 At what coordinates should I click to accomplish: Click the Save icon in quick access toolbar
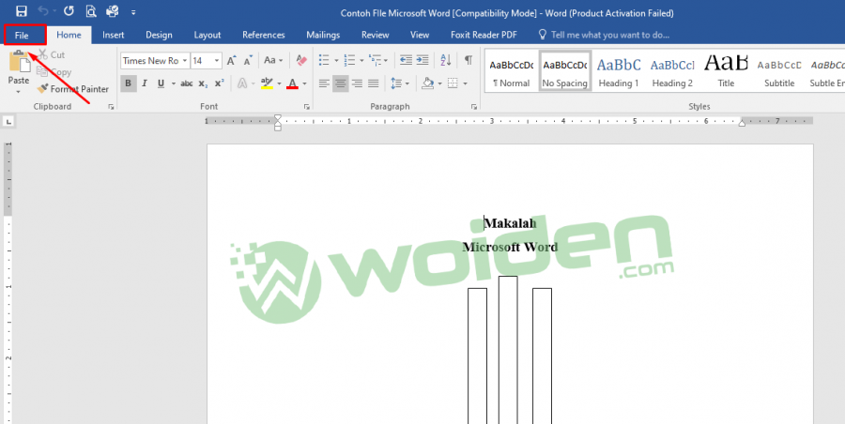pyautogui.click(x=22, y=11)
